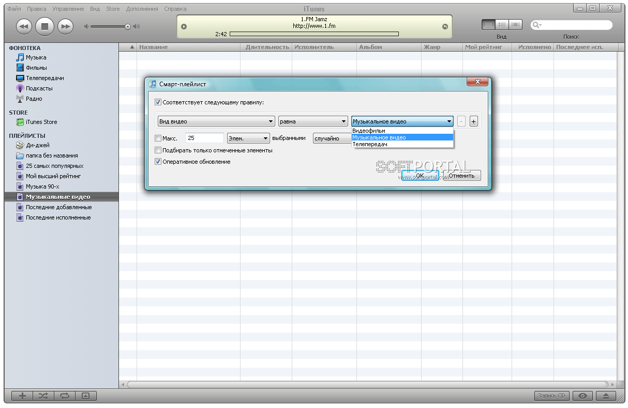Open the Справка menu
The width and height of the screenshot is (628, 408).
[175, 9]
